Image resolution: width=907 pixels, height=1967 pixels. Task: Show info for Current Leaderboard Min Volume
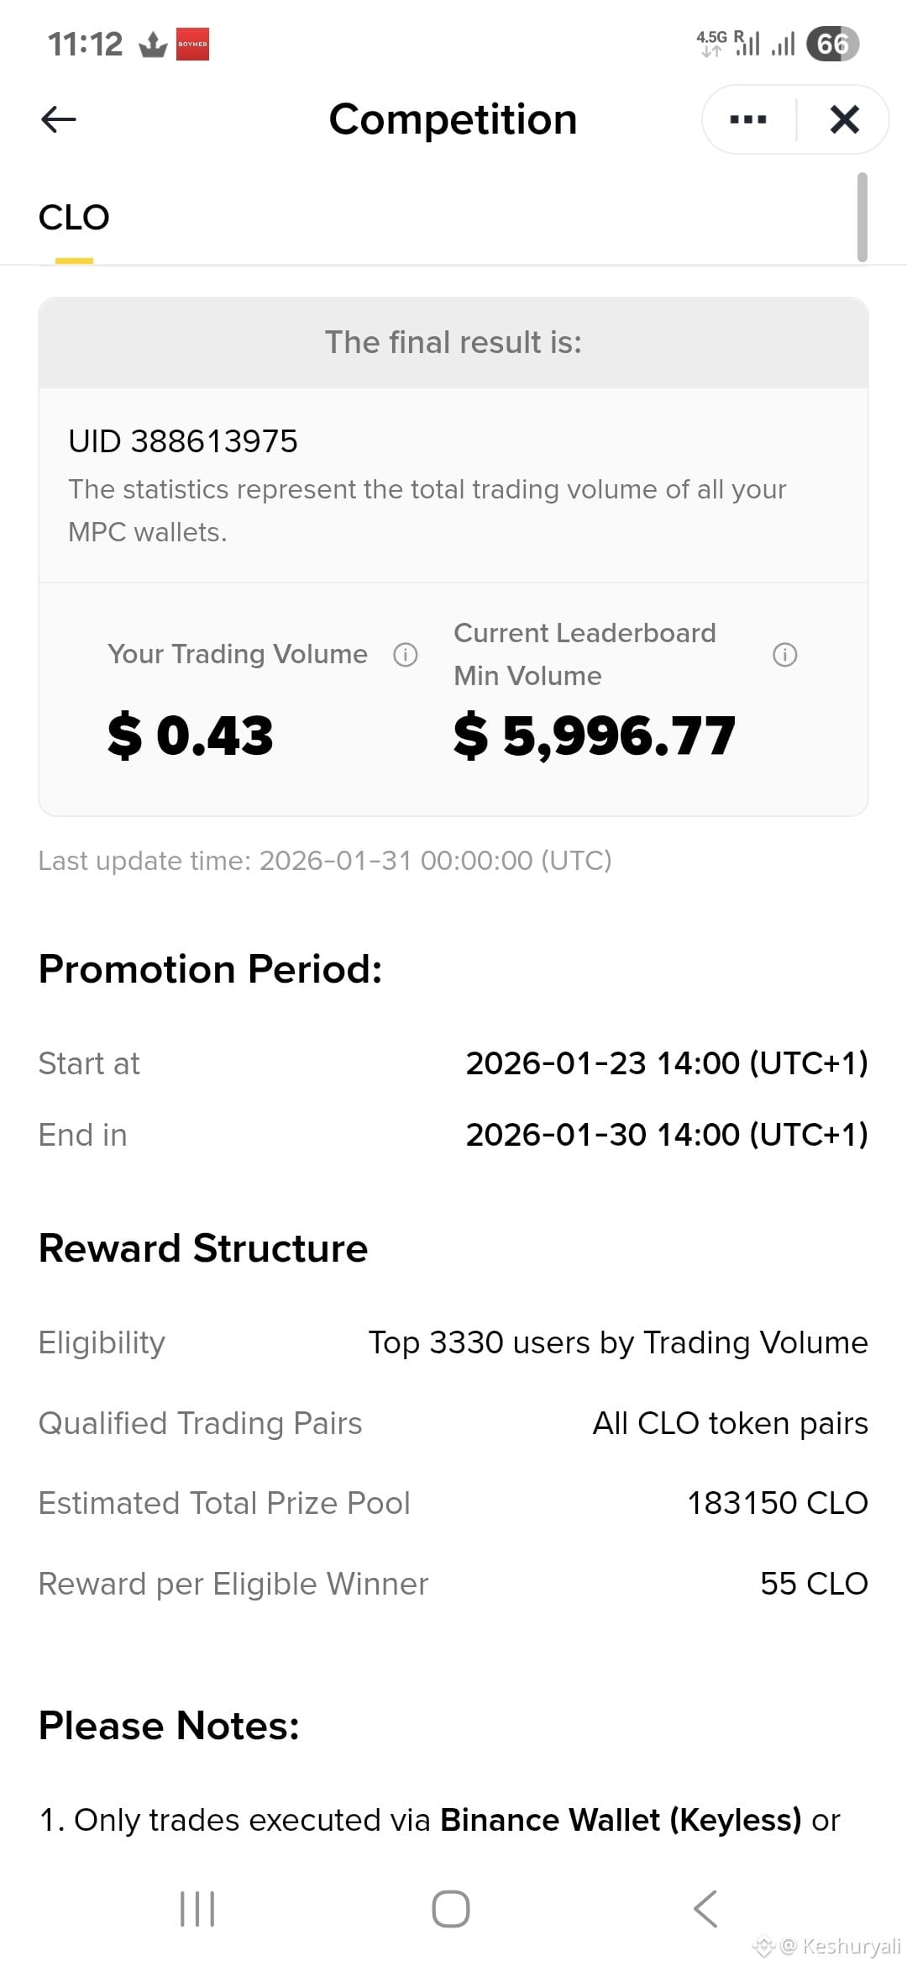[x=784, y=655]
